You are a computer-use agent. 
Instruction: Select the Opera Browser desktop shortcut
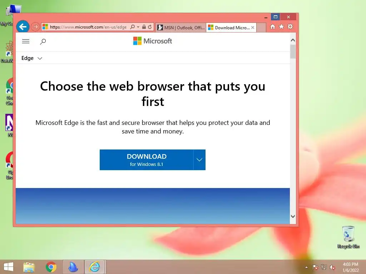[9, 166]
